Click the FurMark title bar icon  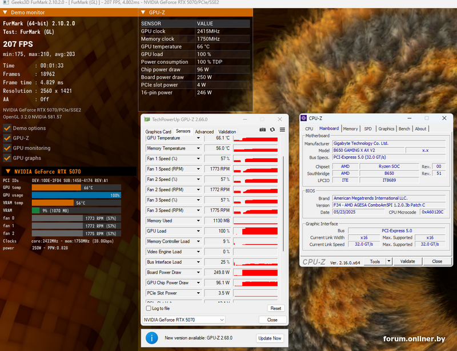[6, 2]
